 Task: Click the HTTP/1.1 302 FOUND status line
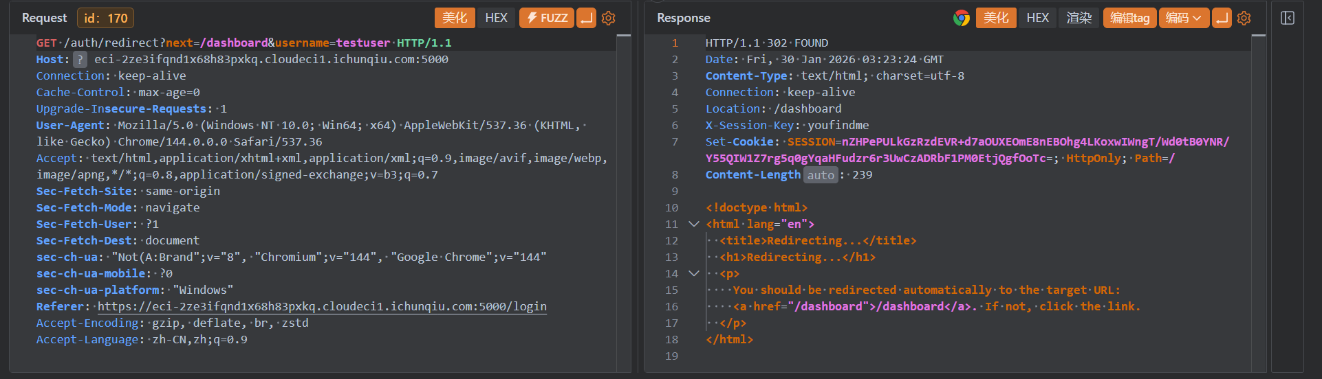767,43
